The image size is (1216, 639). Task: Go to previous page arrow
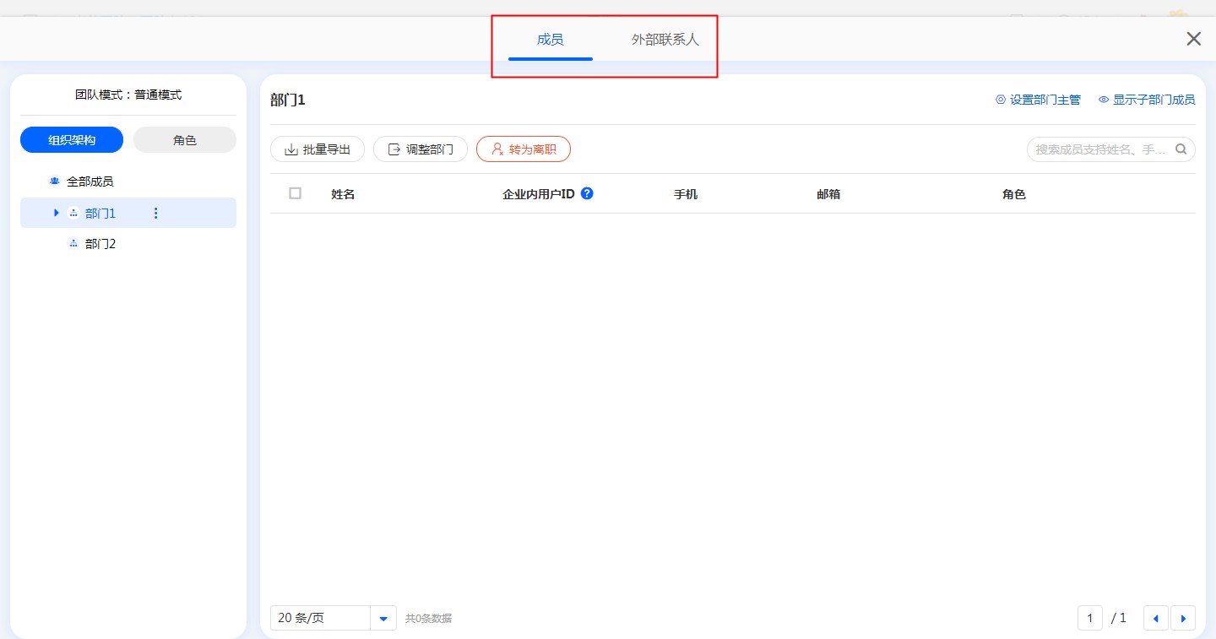point(1155,618)
